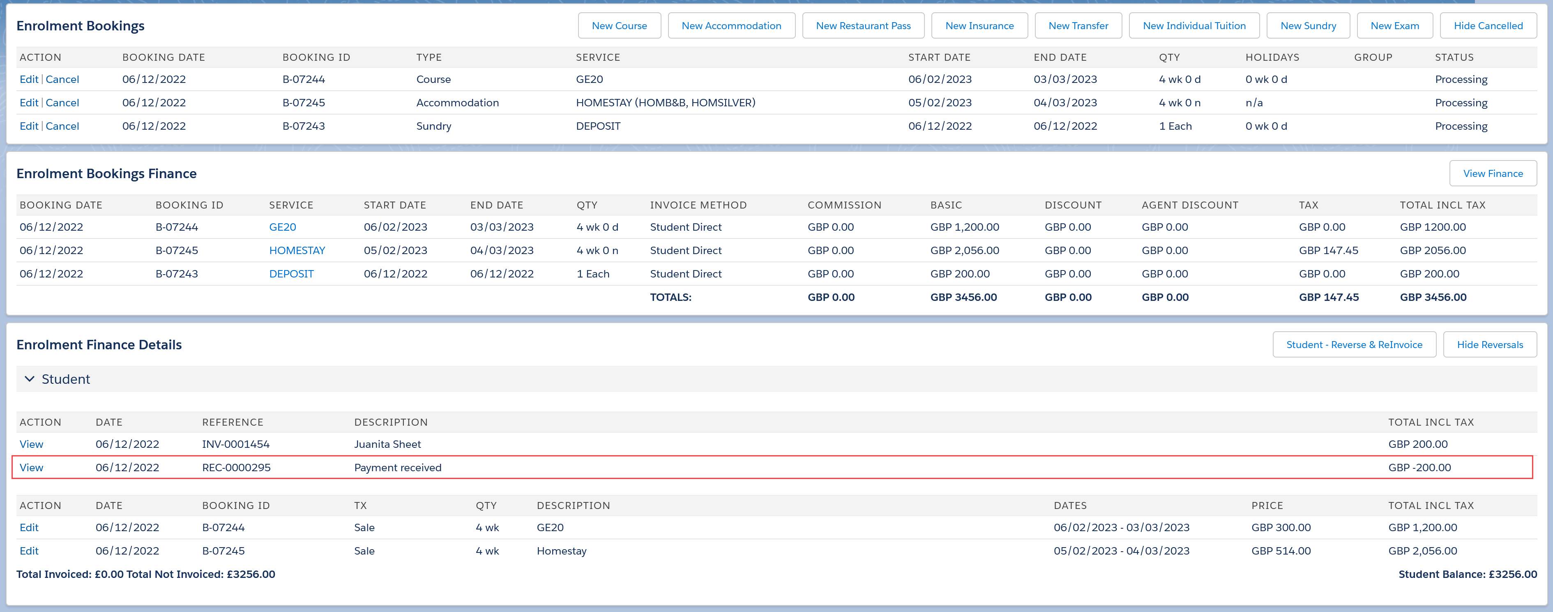Viewport: 1553px width, 612px height.
Task: Click New Accommodation button
Action: click(730, 26)
